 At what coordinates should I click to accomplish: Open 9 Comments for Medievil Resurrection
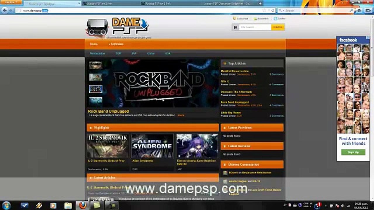pyautogui.click(x=276, y=74)
